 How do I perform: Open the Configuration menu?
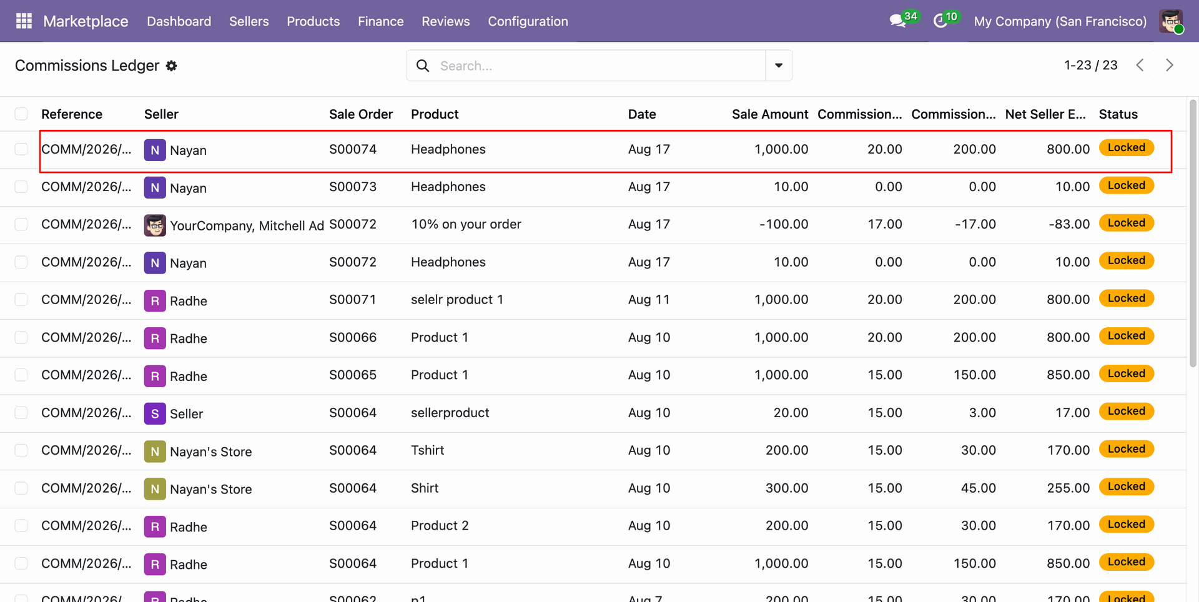coord(528,21)
